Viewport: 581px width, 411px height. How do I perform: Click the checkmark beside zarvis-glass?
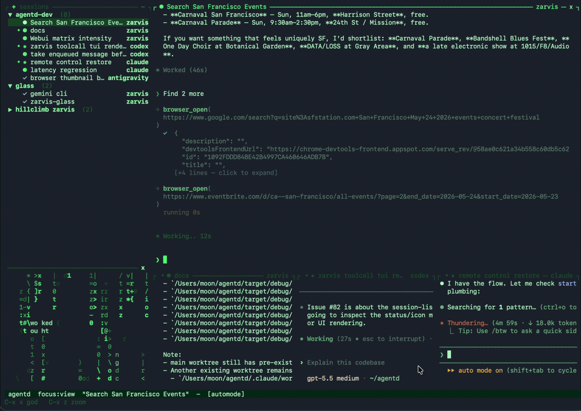click(25, 102)
